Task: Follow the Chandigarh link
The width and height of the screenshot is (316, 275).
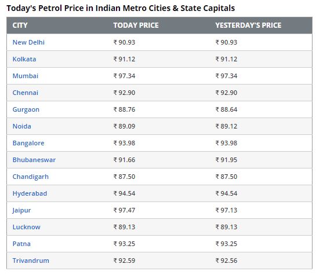Action: point(31,177)
